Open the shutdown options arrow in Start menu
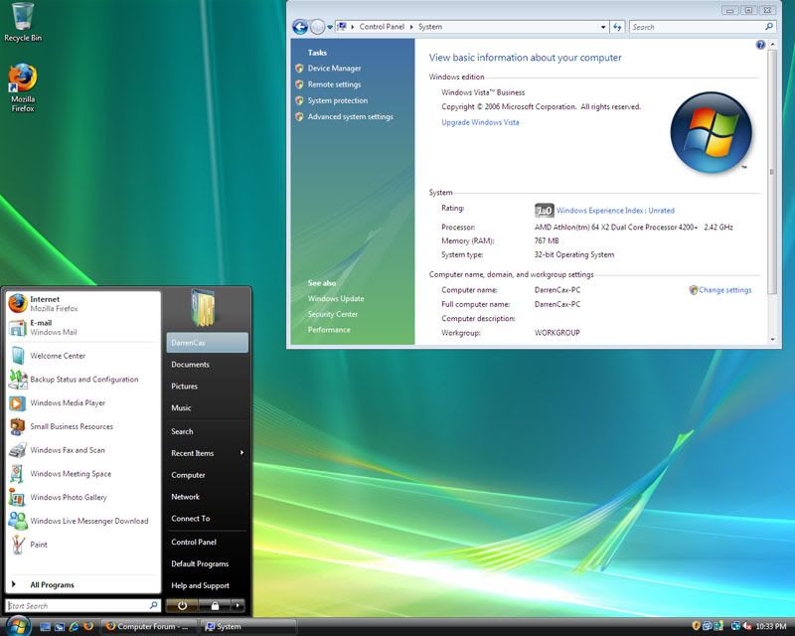Screen dimensions: 795x636 (237, 603)
